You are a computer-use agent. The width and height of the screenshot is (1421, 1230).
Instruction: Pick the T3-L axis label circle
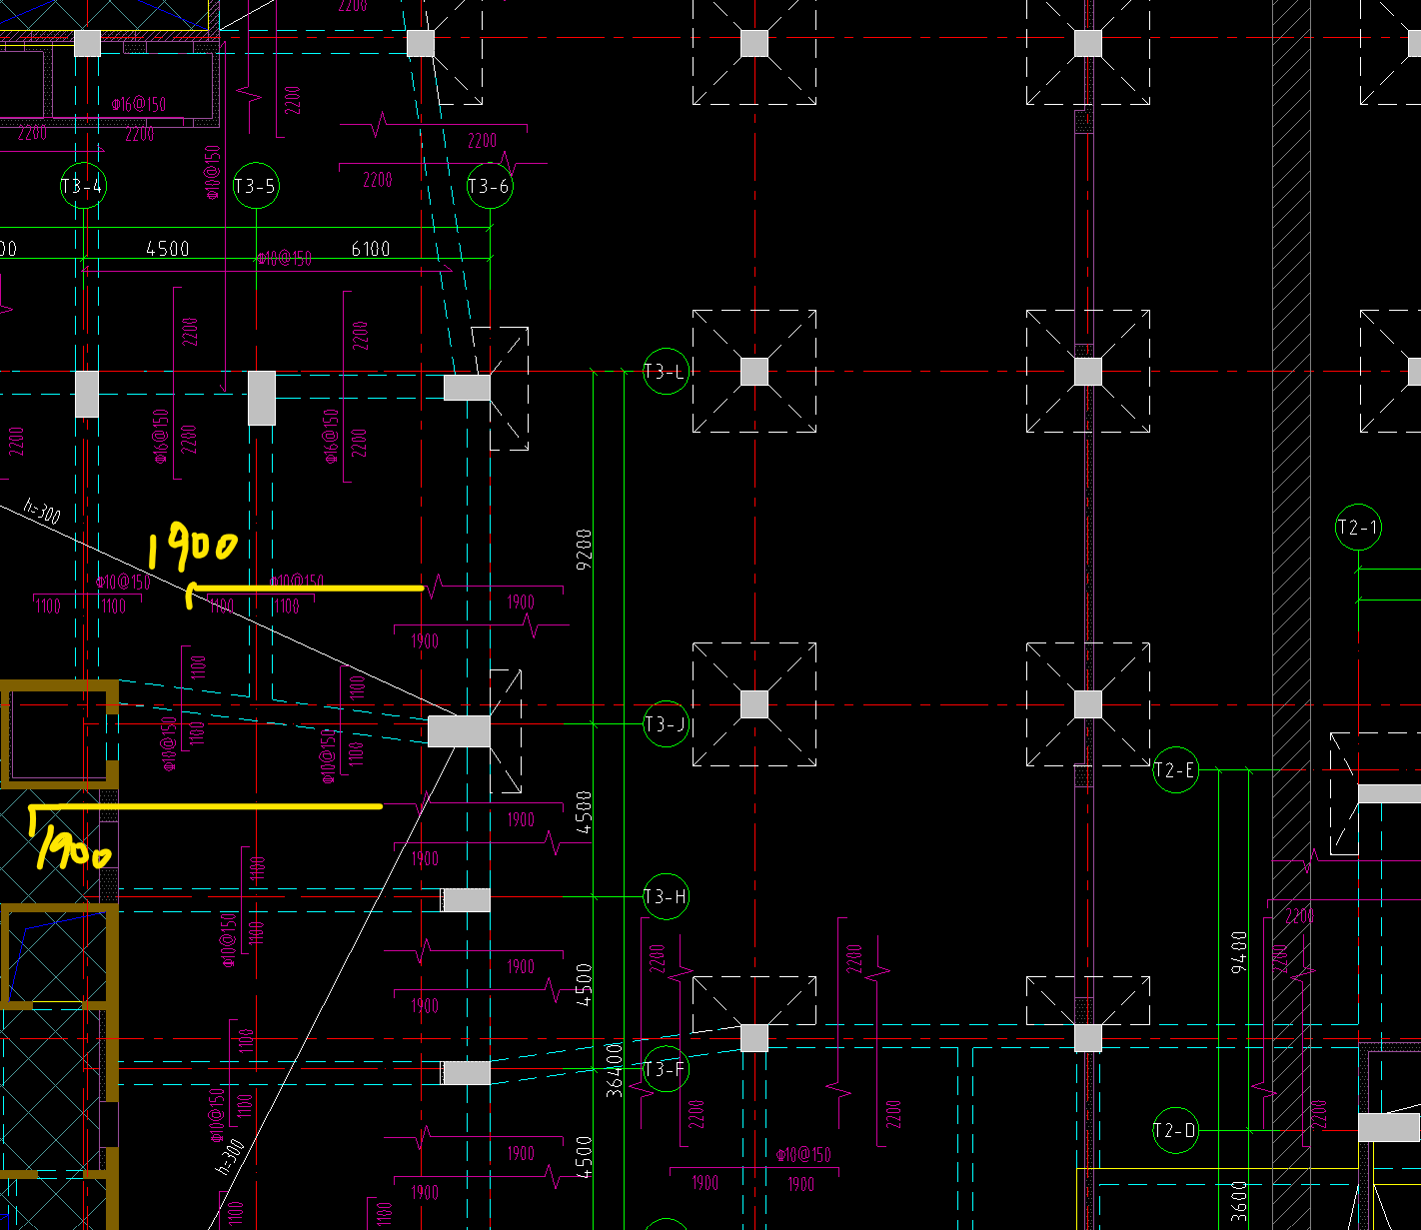(666, 372)
